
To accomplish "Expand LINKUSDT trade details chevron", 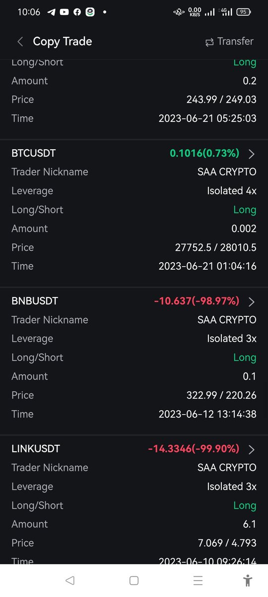I will tap(251, 449).
